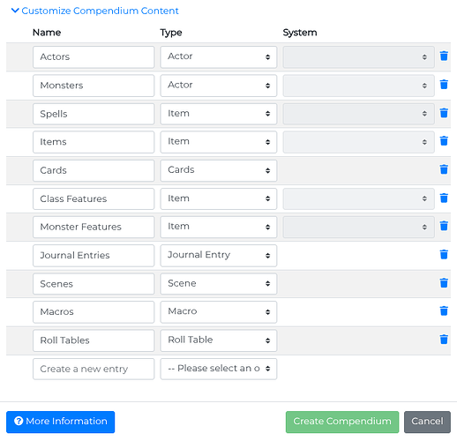This screenshot has height=441, width=457.
Task: Open the 'Please select an option' type dropdown
Action: tap(219, 369)
